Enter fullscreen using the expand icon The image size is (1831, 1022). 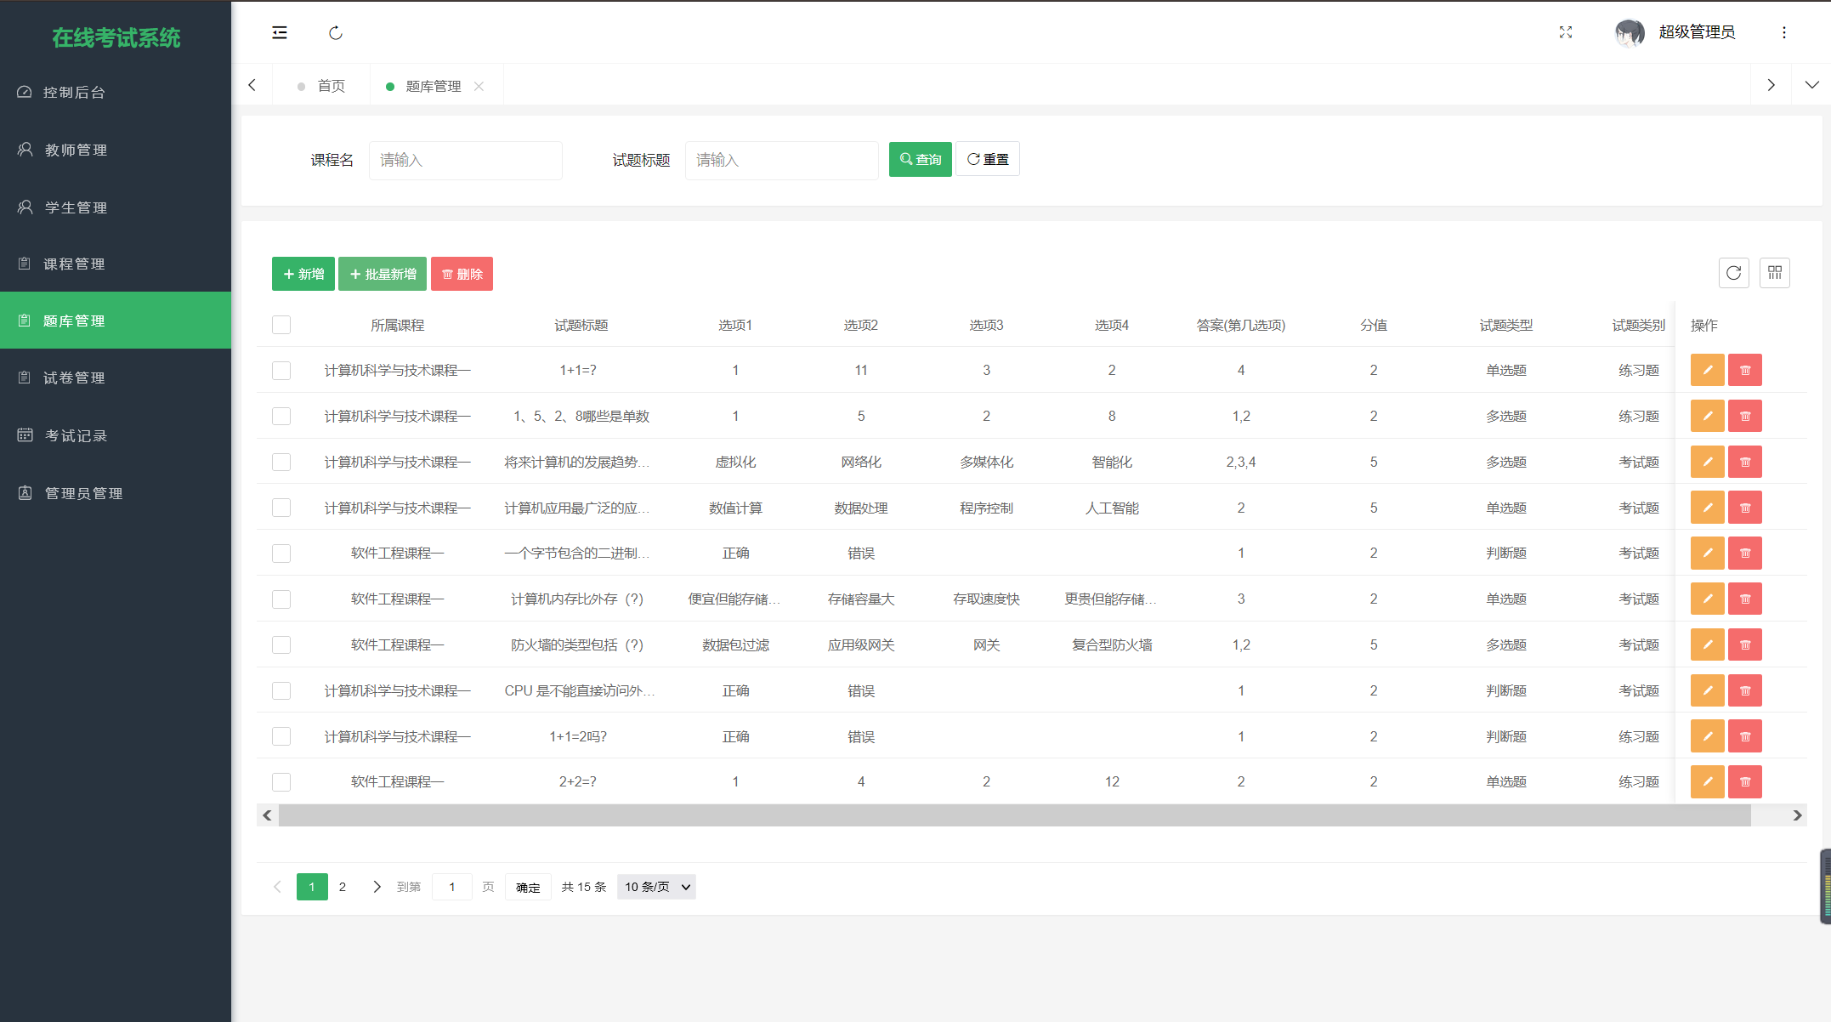click(1566, 32)
